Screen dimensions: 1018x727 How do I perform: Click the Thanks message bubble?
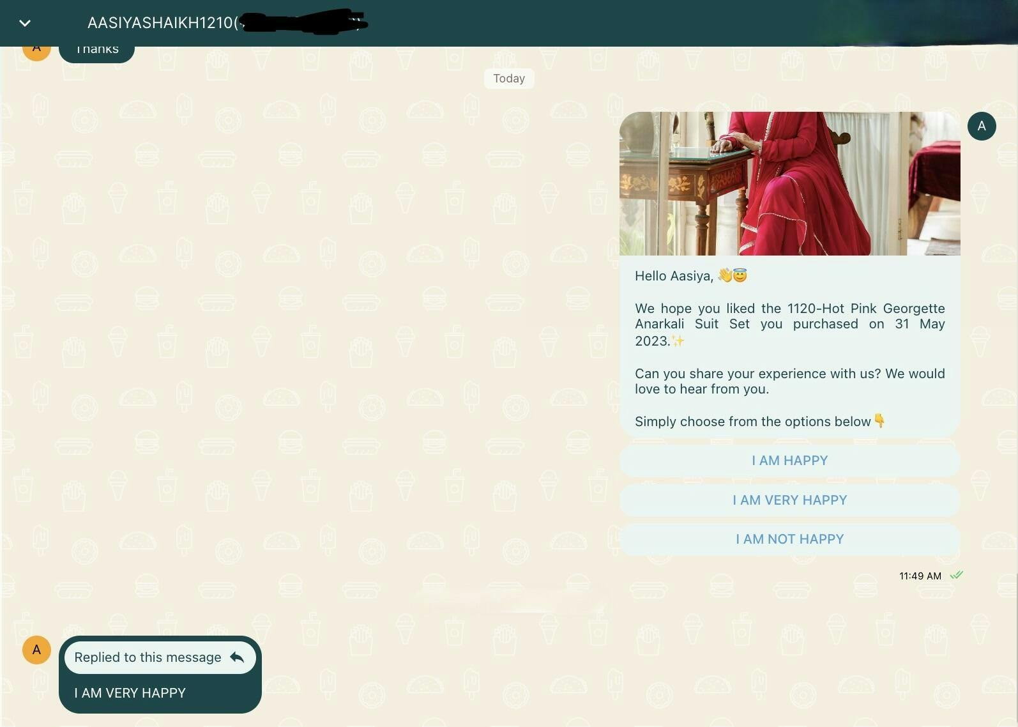point(97,51)
